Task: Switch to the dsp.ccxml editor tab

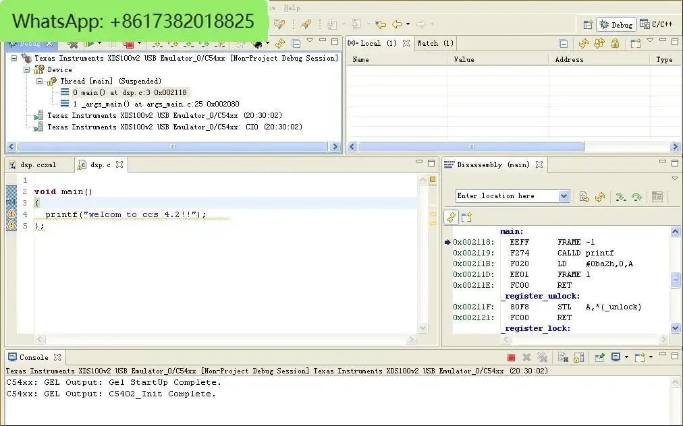Action: (x=38, y=164)
